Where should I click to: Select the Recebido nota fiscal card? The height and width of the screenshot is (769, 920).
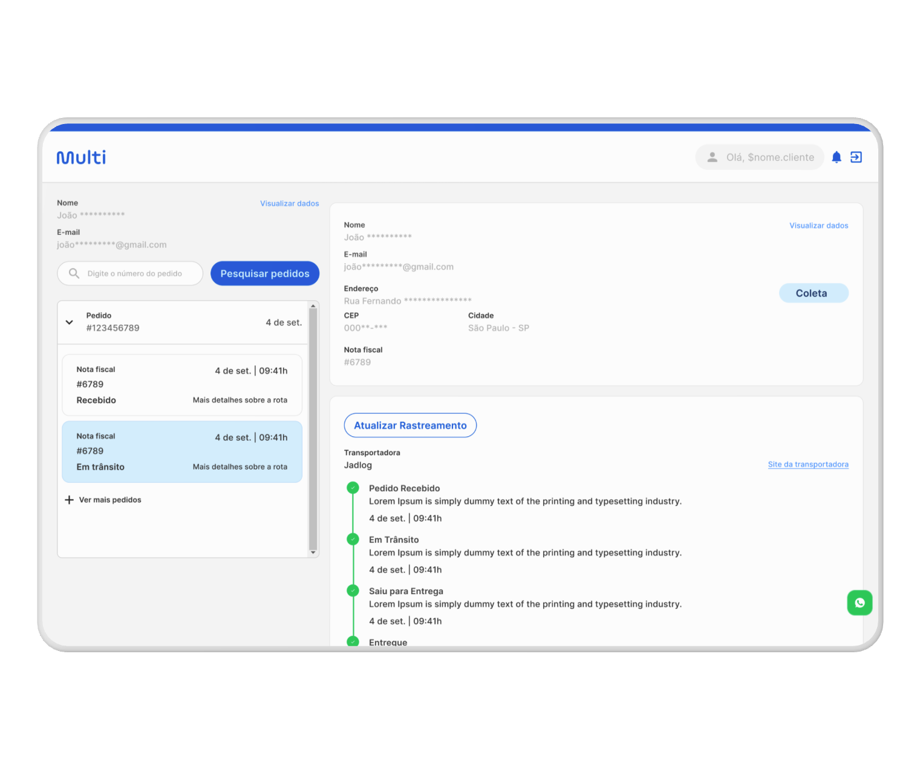181,385
